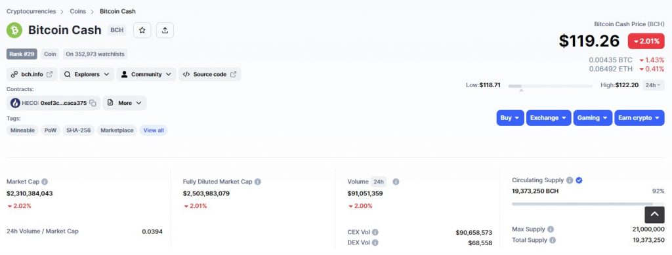The width and height of the screenshot is (672, 255).
Task: Click the green Bitcoin Cash logo
Action: click(x=14, y=30)
